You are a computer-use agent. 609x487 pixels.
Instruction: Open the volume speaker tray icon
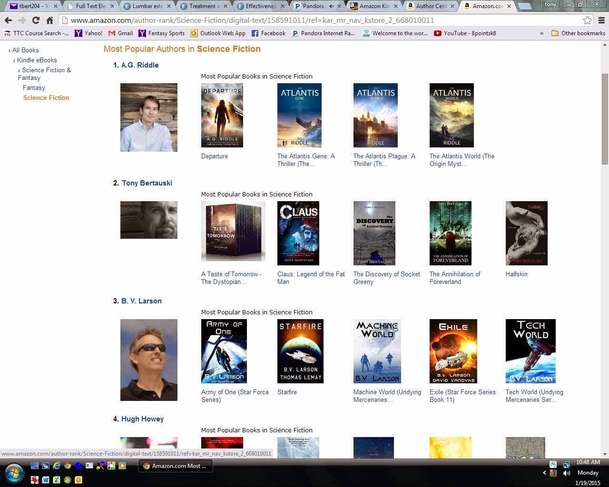[567, 473]
